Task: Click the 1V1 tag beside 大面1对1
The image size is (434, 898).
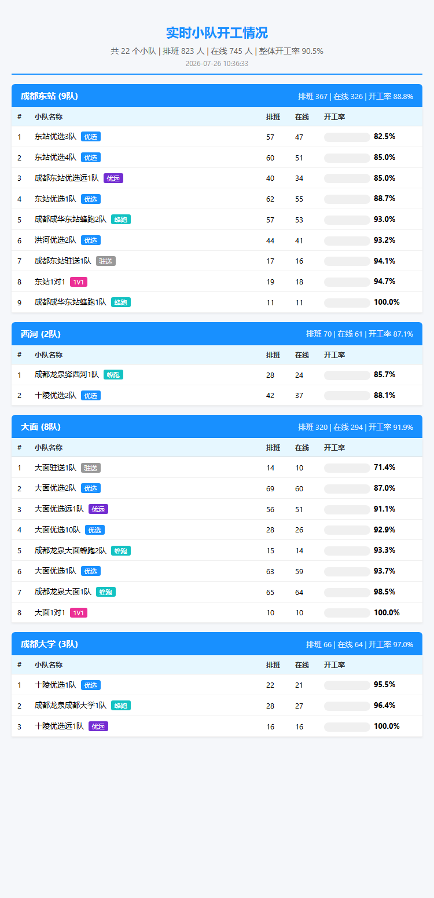Action: [x=79, y=613]
